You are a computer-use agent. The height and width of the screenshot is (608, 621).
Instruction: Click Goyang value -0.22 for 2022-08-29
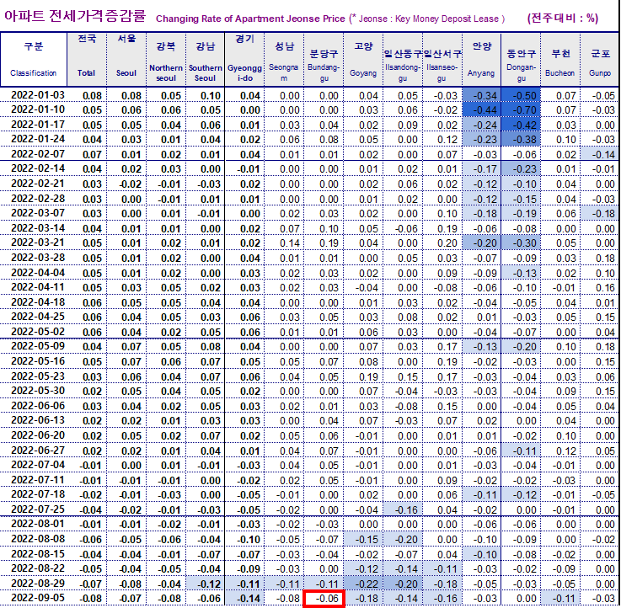[x=363, y=584]
